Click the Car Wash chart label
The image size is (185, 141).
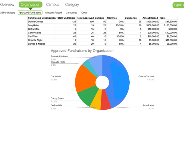56,77
